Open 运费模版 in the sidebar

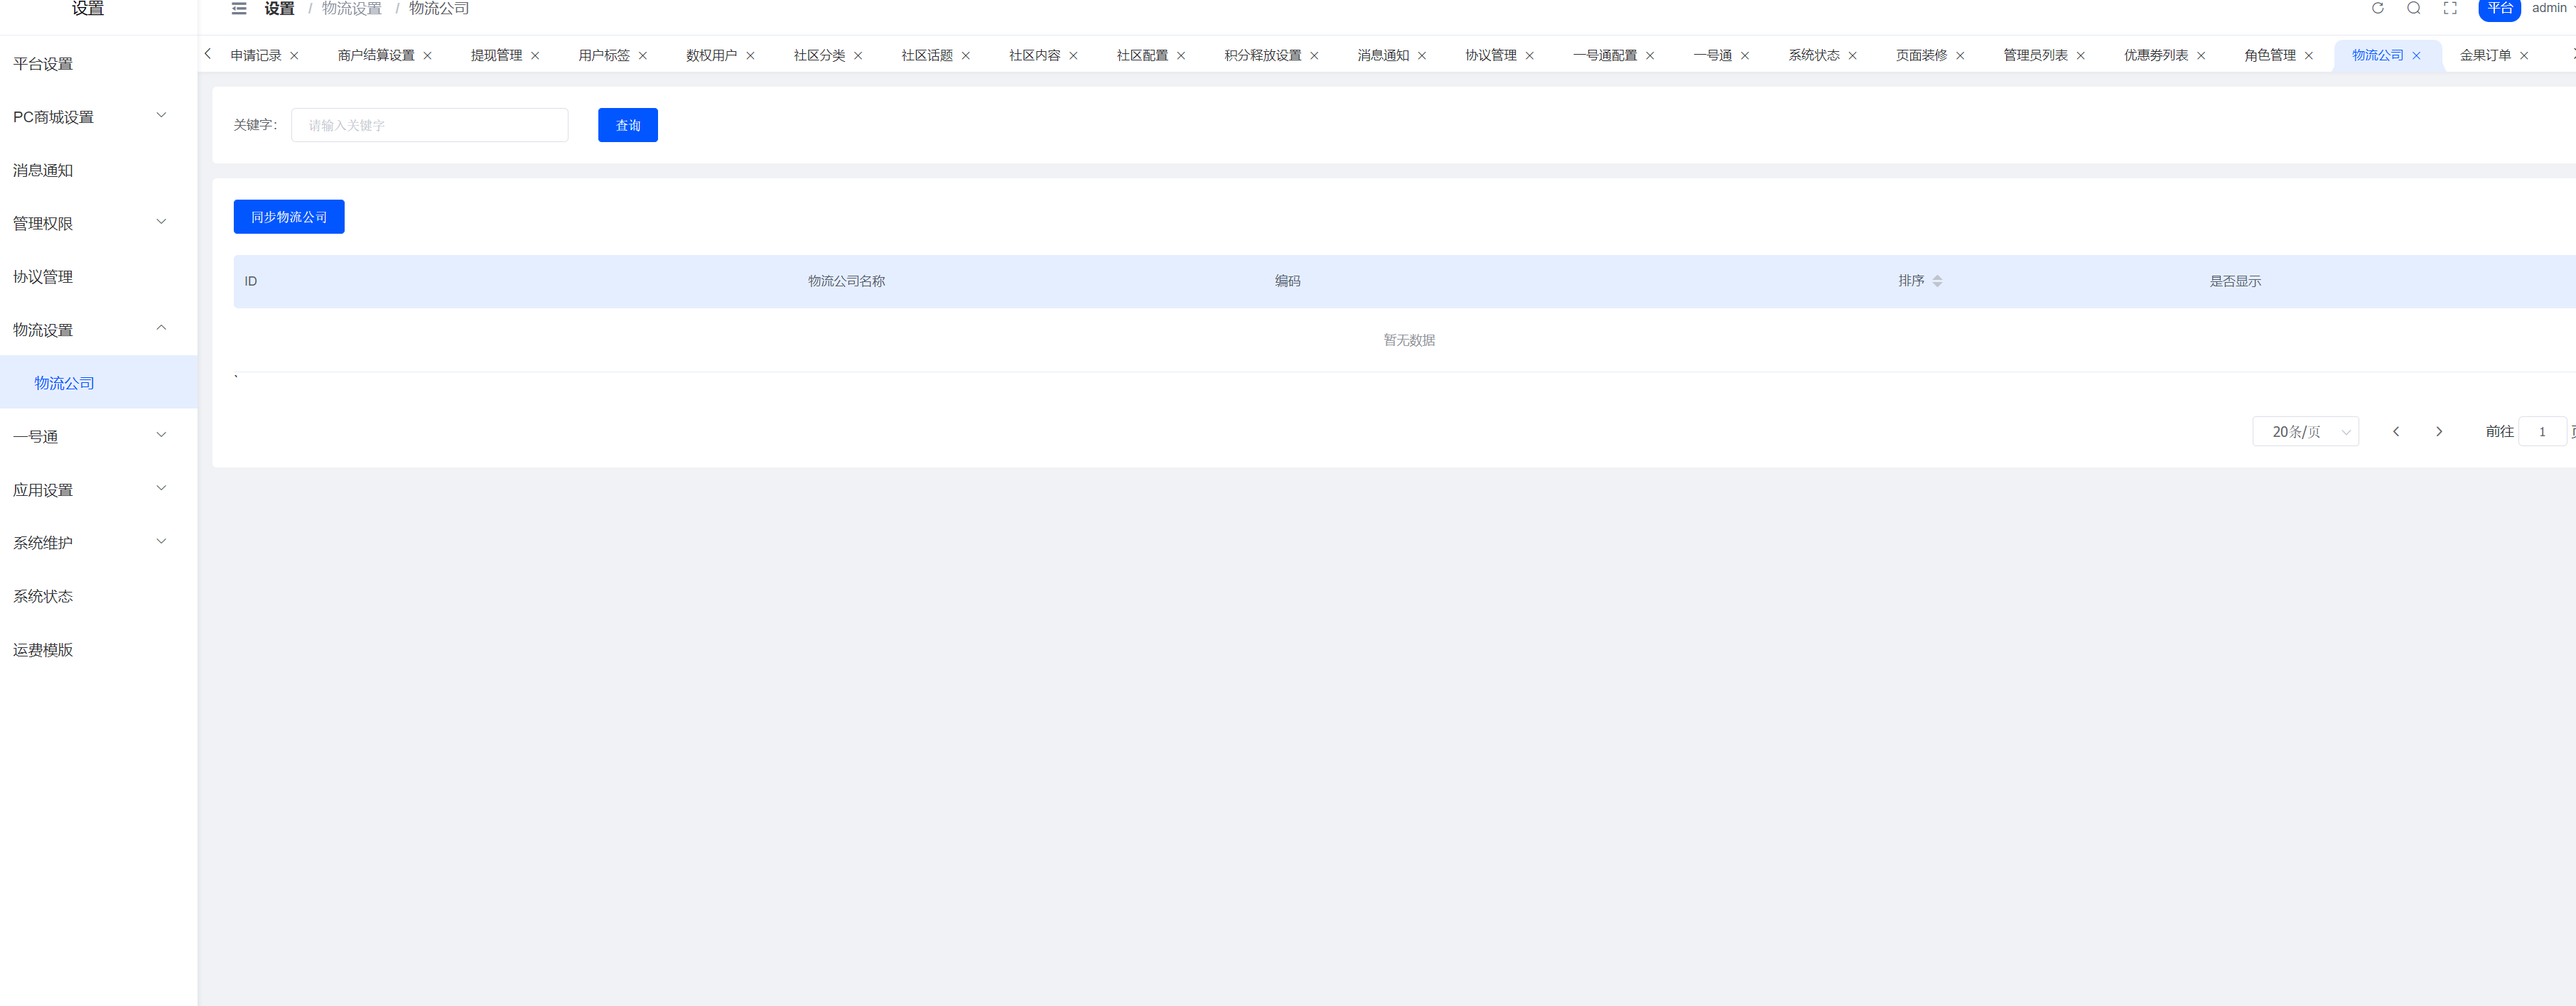click(x=43, y=650)
